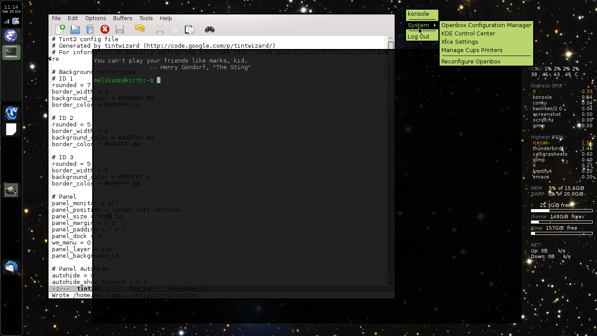Click the "panel_position = center left vertical" line
597x336 pixels.
coord(116,210)
